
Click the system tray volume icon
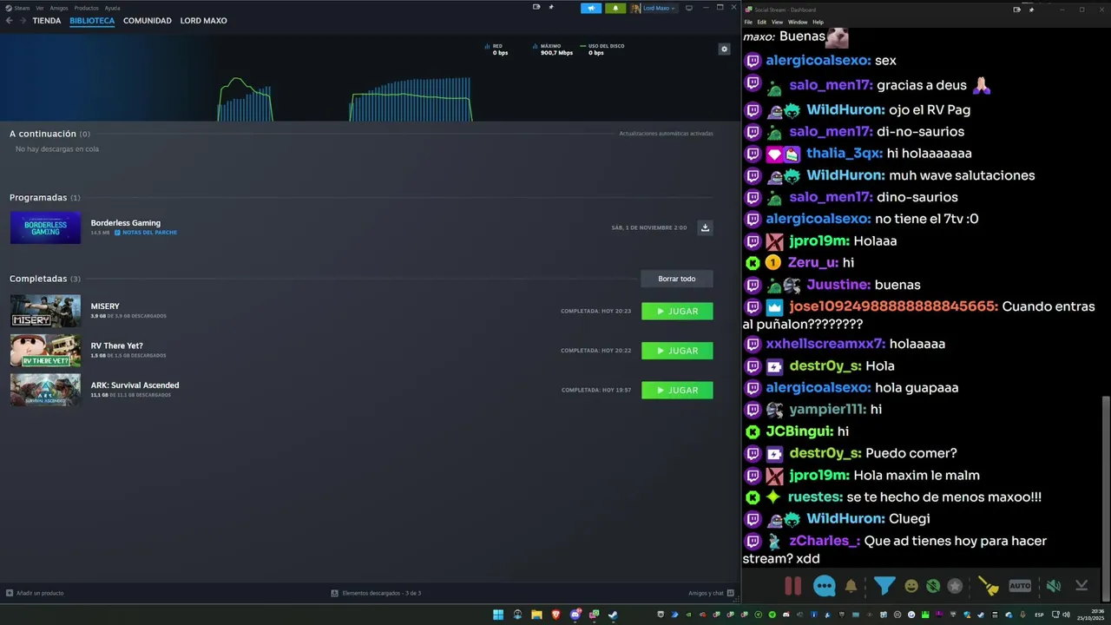coord(1067,615)
